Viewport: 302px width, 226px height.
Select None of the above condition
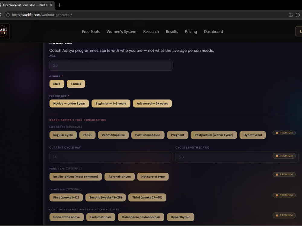click(66, 217)
